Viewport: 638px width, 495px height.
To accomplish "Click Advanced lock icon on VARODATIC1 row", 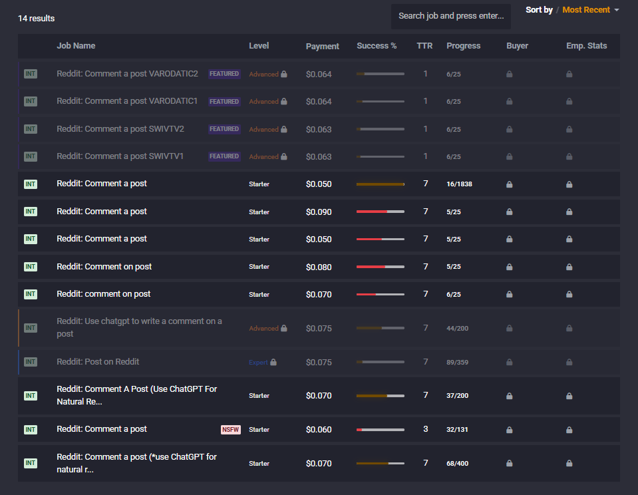I will [284, 102].
